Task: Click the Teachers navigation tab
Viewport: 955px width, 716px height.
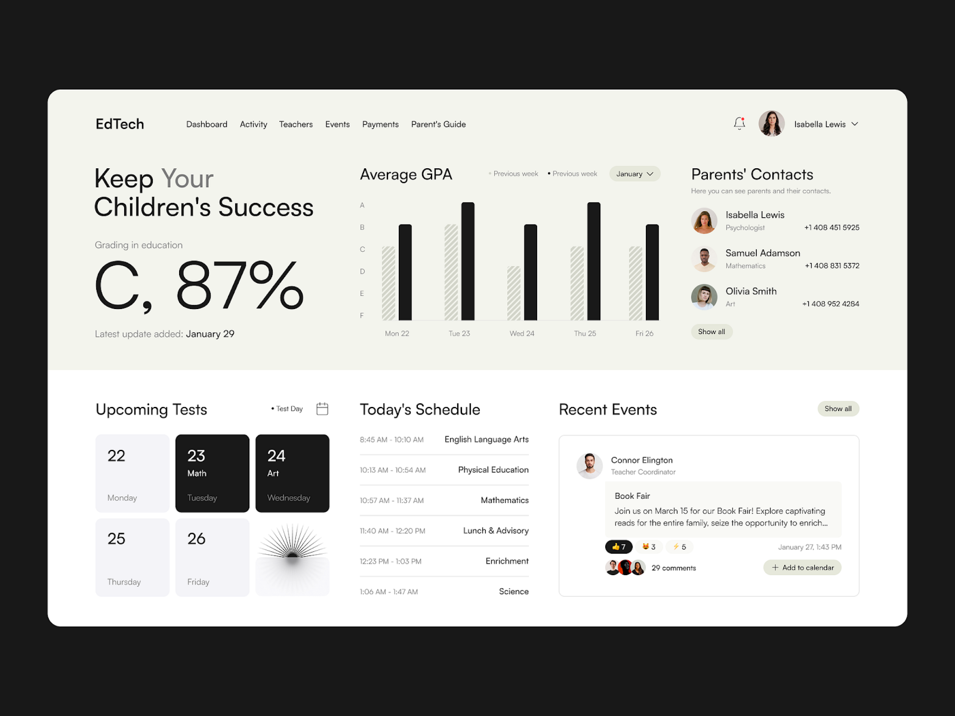Action: [295, 124]
